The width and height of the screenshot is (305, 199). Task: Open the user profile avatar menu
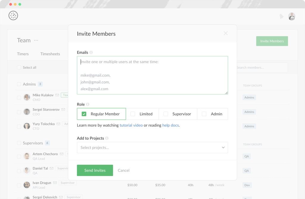(x=292, y=16)
